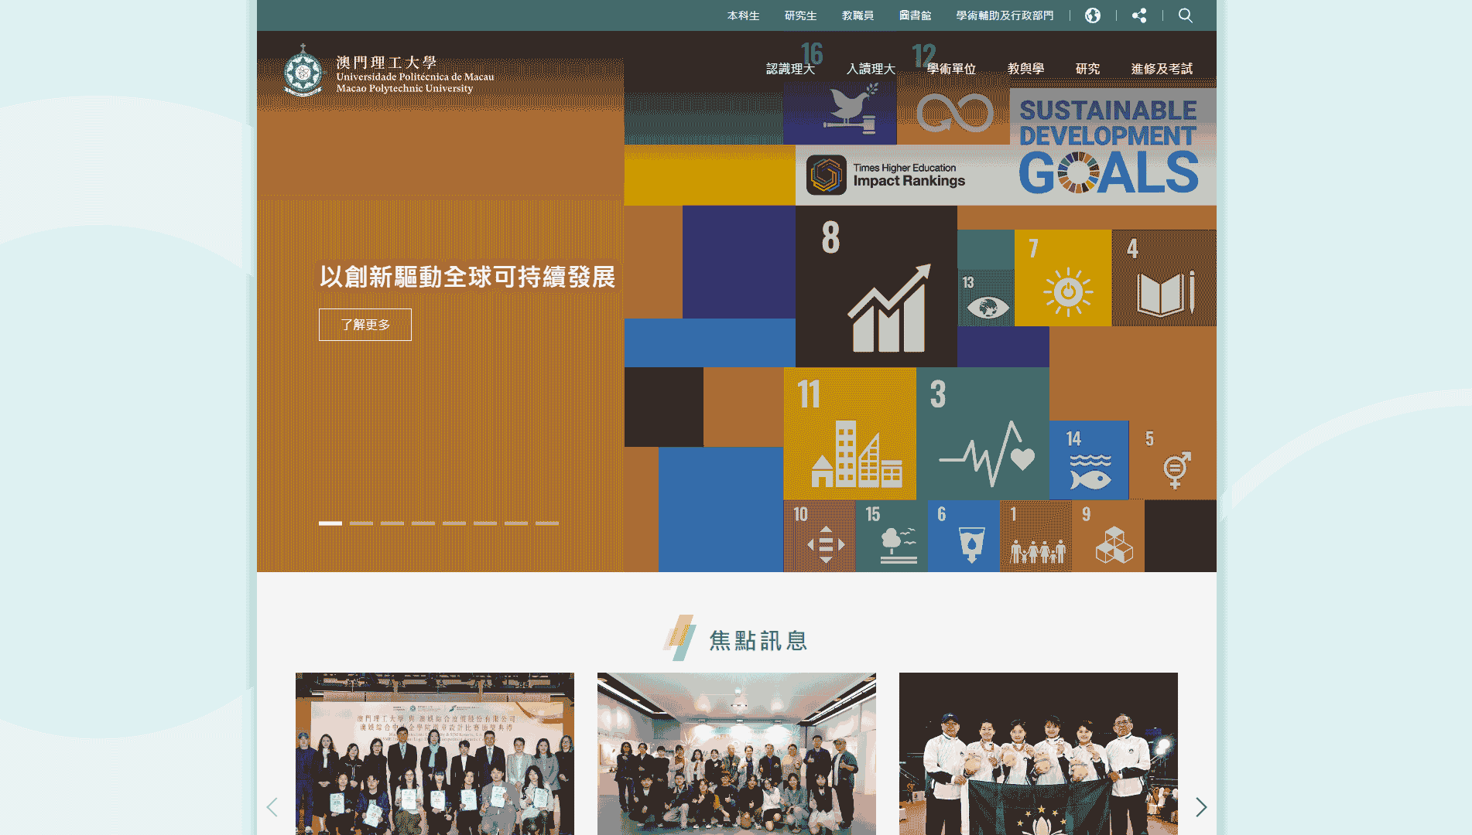Open athletes with flag photo news

coord(1039,754)
